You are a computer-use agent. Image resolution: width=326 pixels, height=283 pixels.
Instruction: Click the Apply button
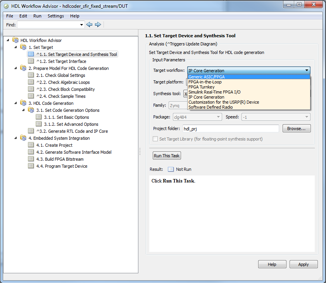304,264
